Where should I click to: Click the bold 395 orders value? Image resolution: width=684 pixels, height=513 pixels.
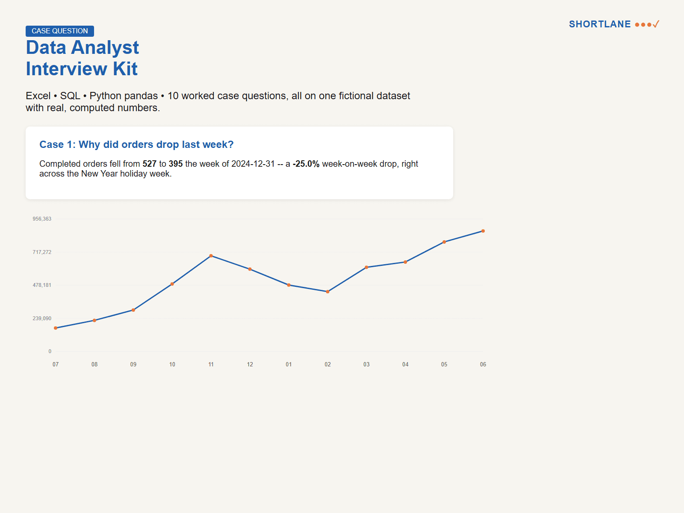click(176, 164)
